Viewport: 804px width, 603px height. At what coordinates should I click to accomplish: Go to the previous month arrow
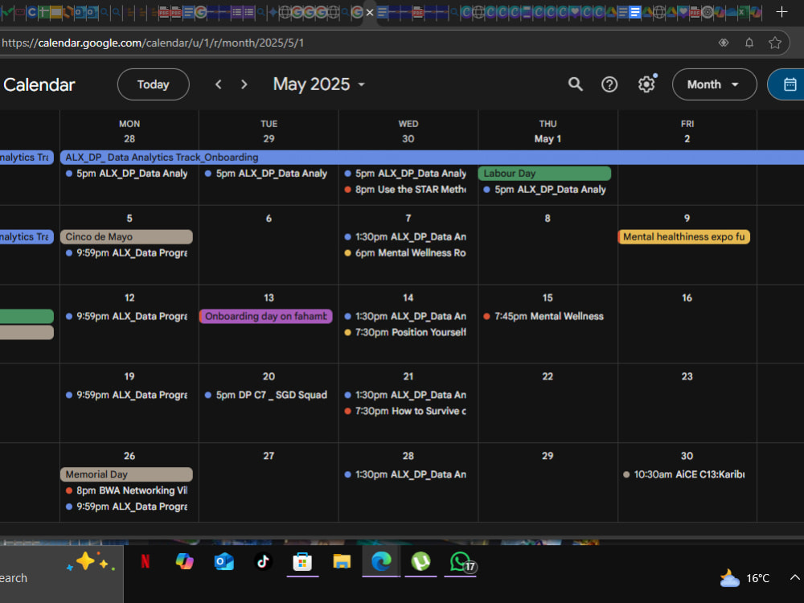coord(219,84)
